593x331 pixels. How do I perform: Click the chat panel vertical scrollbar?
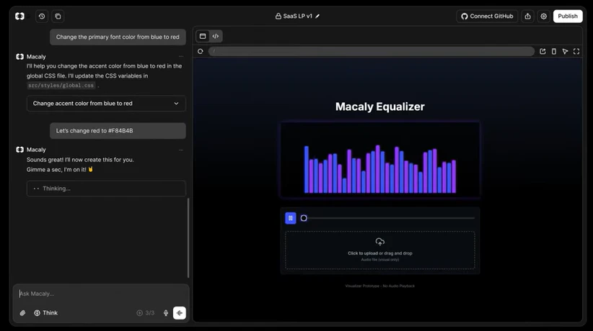click(188, 237)
